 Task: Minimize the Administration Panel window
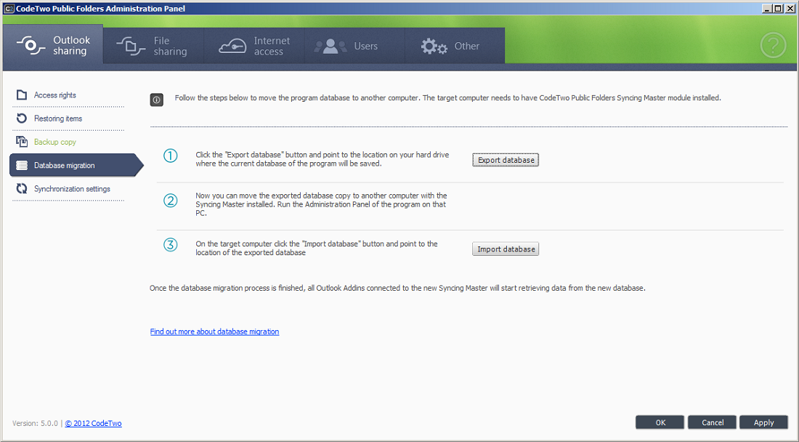click(768, 8)
